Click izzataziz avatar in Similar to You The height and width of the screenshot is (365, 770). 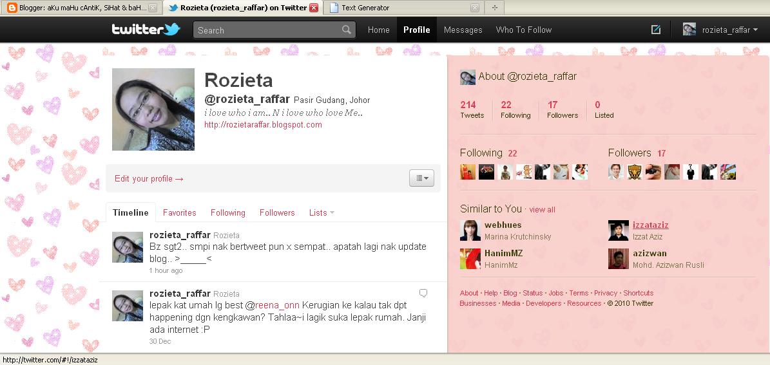[x=619, y=230]
